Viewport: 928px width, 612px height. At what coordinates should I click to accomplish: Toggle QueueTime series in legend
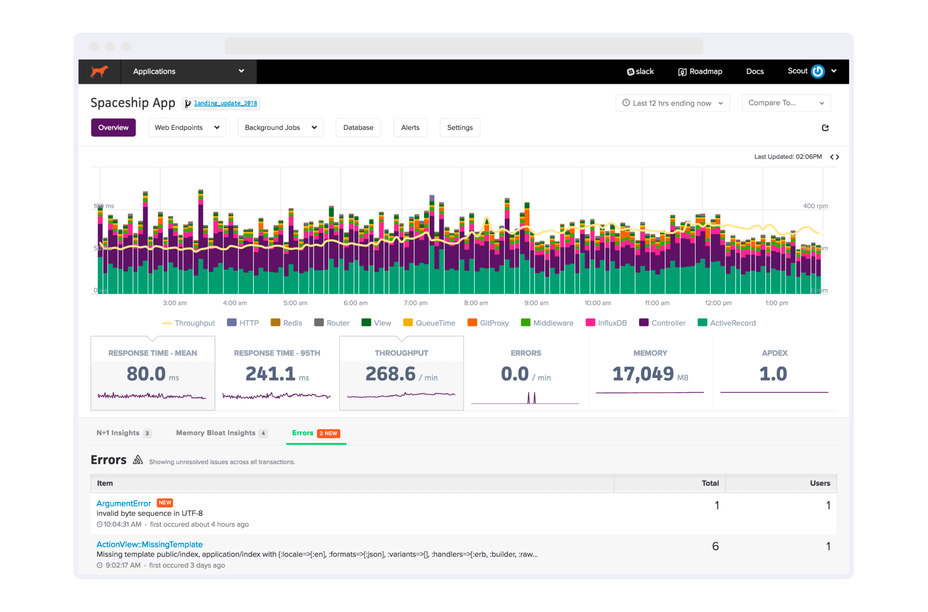point(429,323)
